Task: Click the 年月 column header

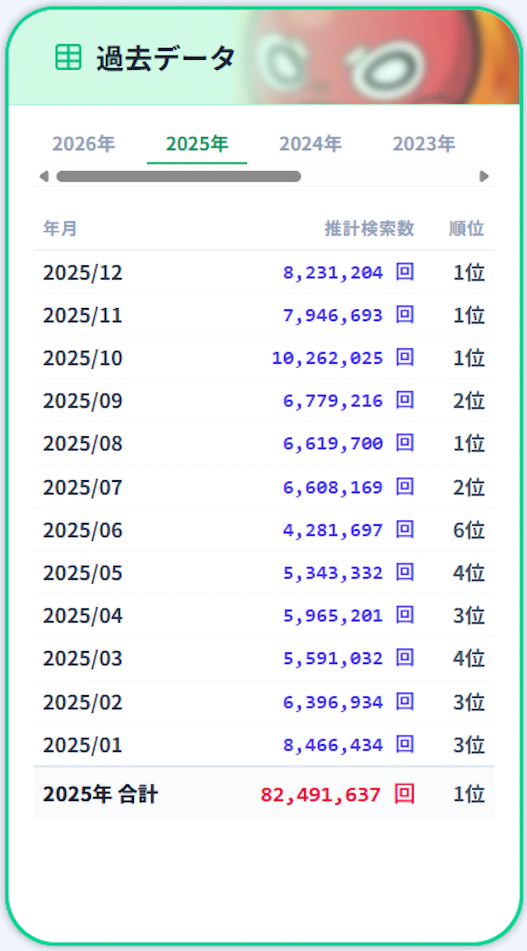Action: (x=60, y=229)
